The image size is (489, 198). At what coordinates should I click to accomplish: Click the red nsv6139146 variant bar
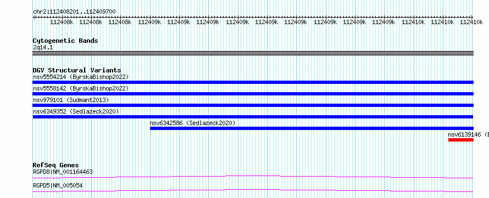click(461, 140)
